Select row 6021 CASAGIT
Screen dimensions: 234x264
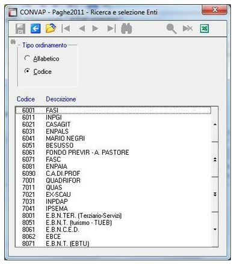[113, 124]
